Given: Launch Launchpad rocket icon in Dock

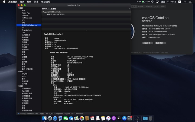Looking at the screenshot, I should coord(50,118).
